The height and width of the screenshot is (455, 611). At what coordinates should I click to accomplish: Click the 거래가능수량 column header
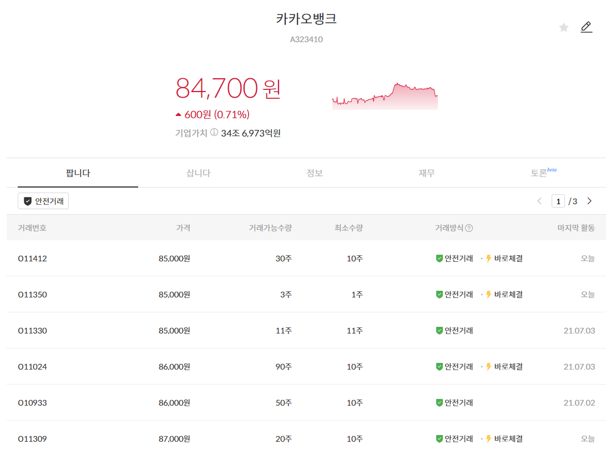pyautogui.click(x=270, y=228)
